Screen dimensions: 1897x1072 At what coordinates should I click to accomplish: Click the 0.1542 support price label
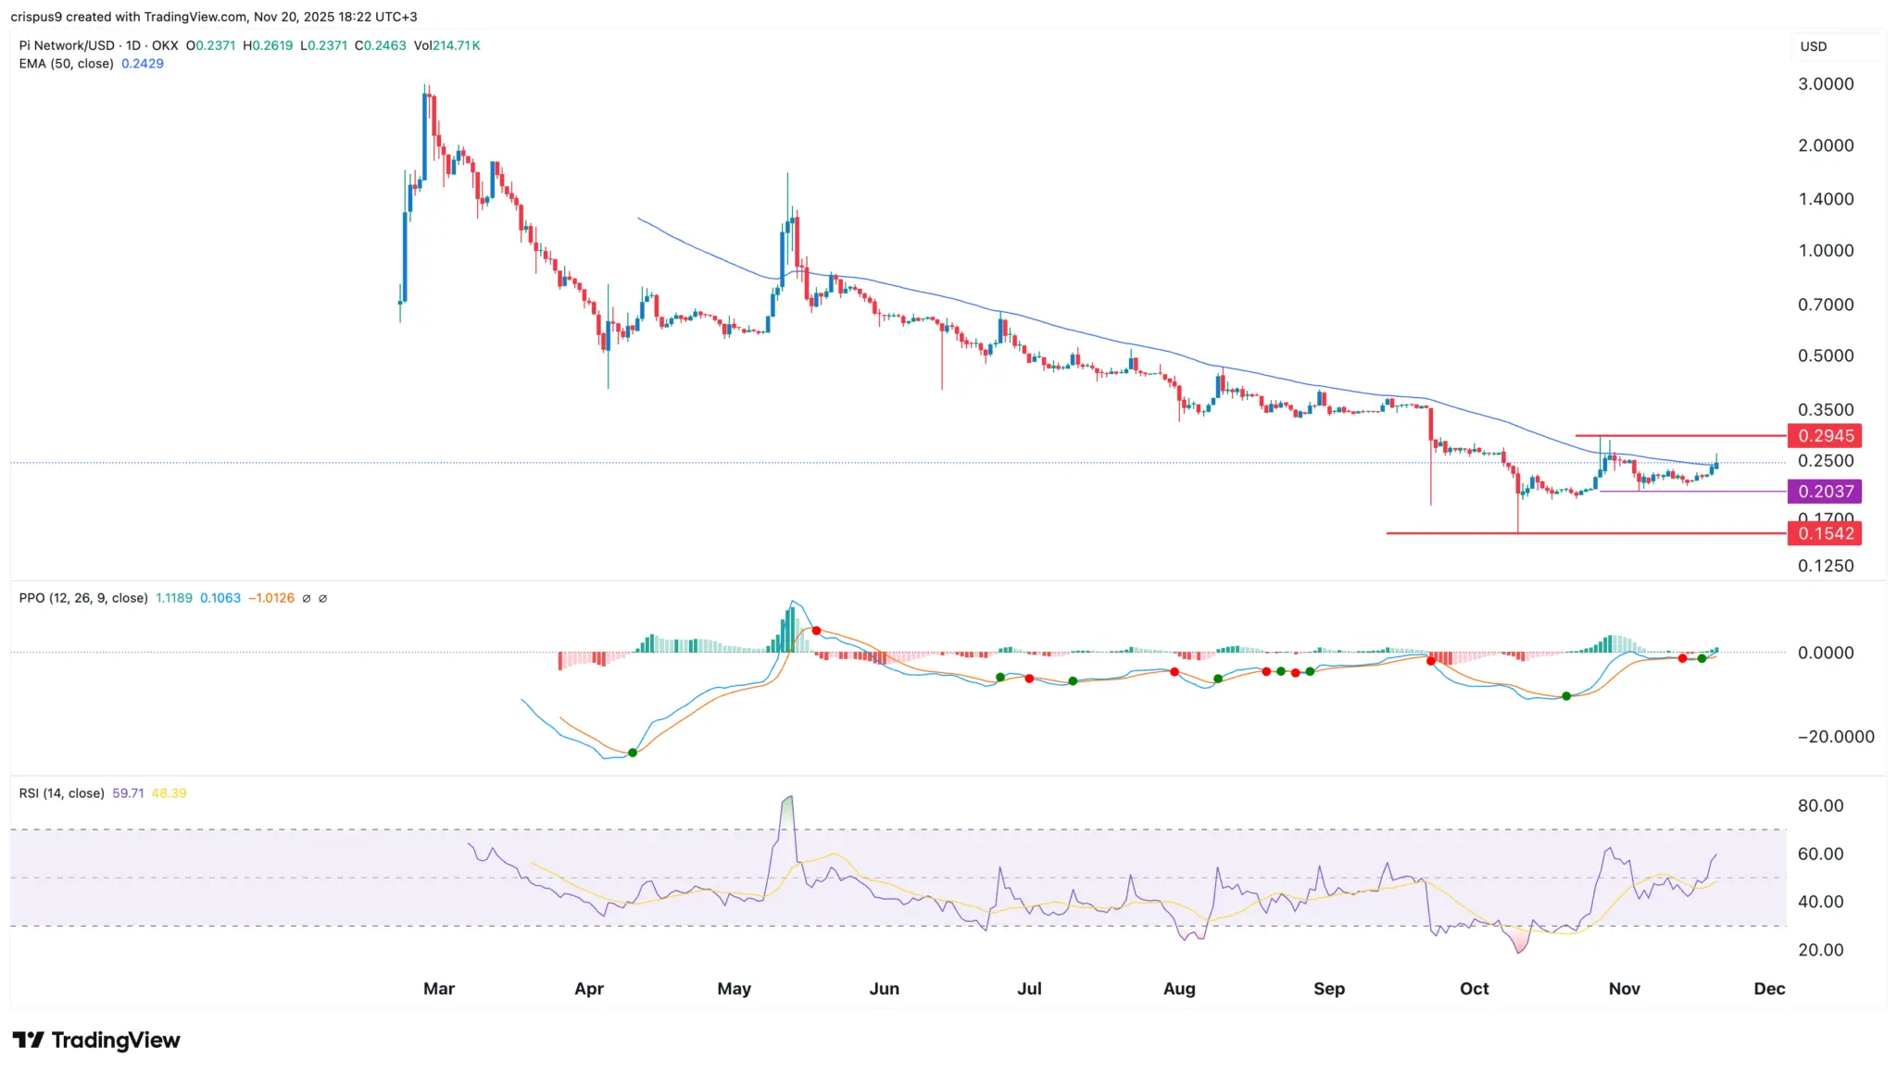point(1825,533)
